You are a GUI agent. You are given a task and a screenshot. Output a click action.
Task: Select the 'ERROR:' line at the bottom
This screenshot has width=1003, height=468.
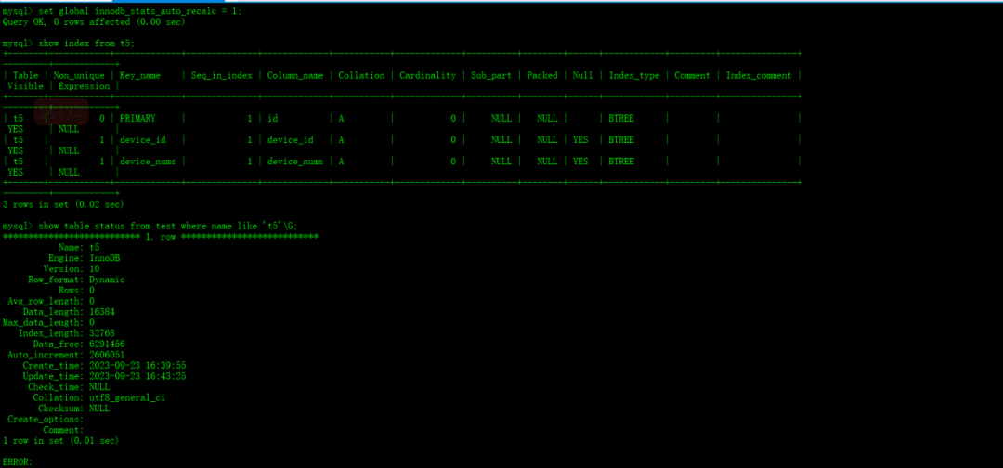[18, 462]
